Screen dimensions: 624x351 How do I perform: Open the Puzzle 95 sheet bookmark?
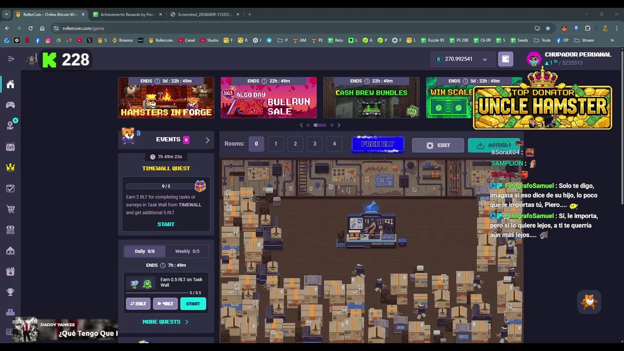[432, 40]
